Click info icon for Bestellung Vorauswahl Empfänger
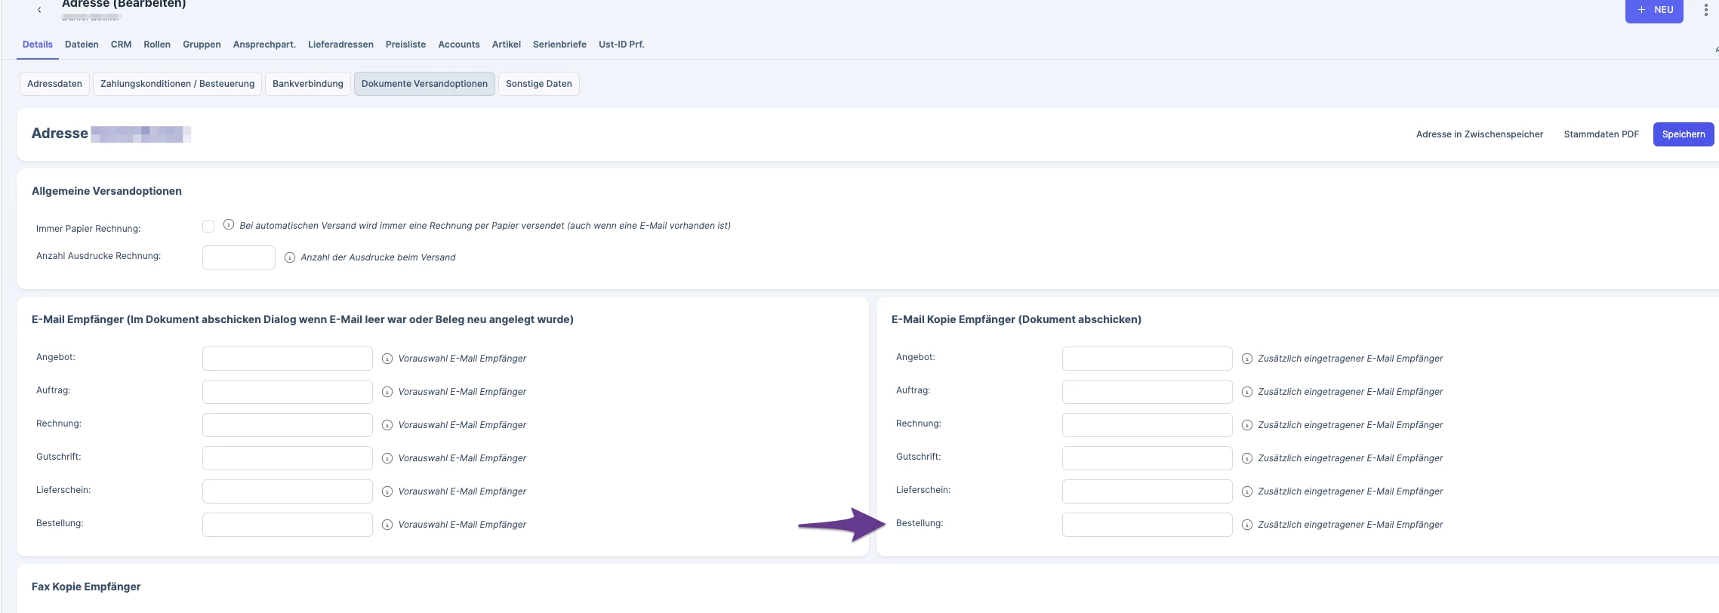This screenshot has width=1719, height=613. [387, 525]
